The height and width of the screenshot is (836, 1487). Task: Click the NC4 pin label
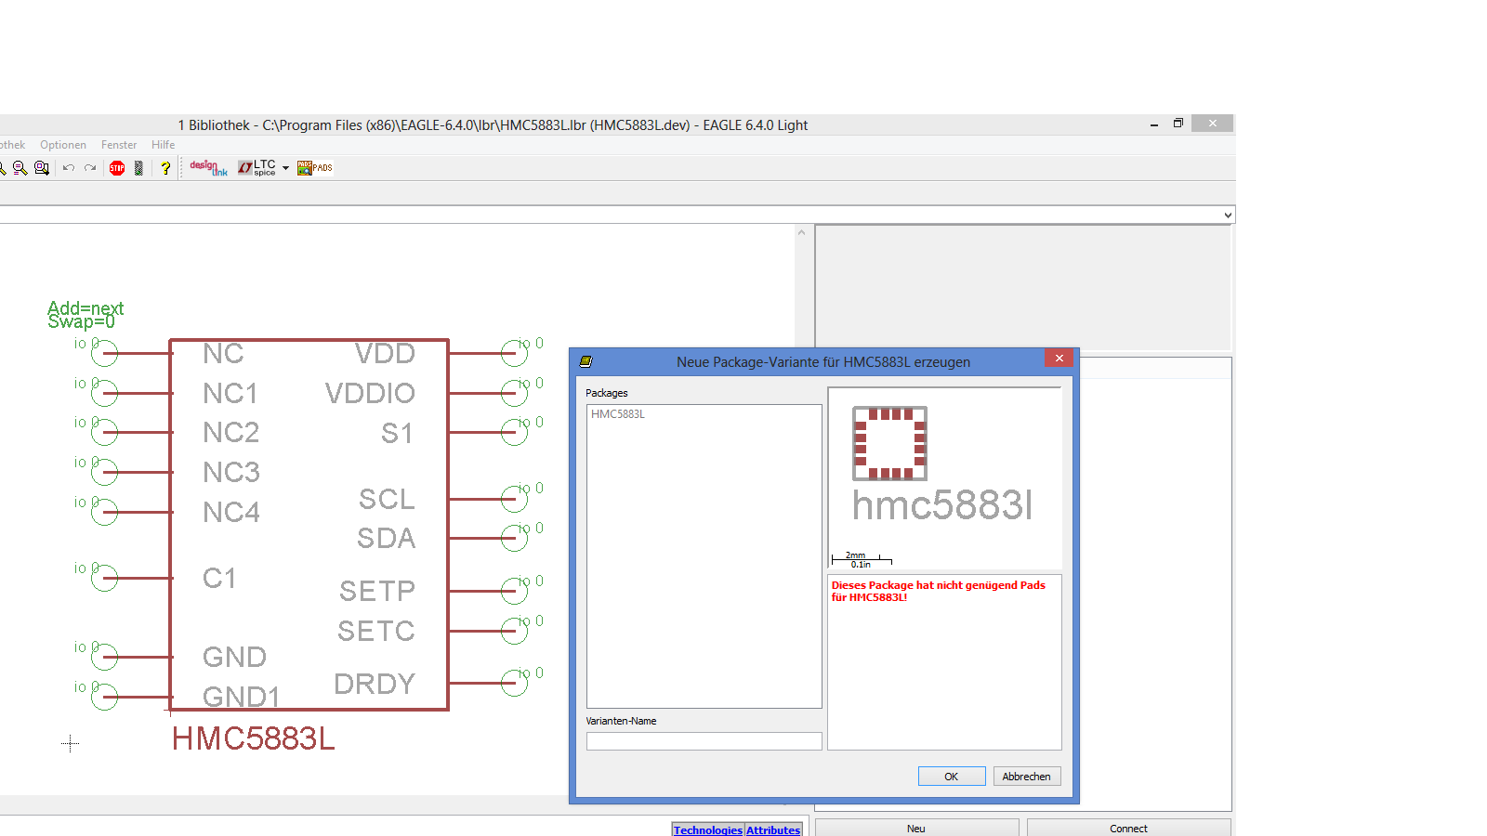click(231, 513)
